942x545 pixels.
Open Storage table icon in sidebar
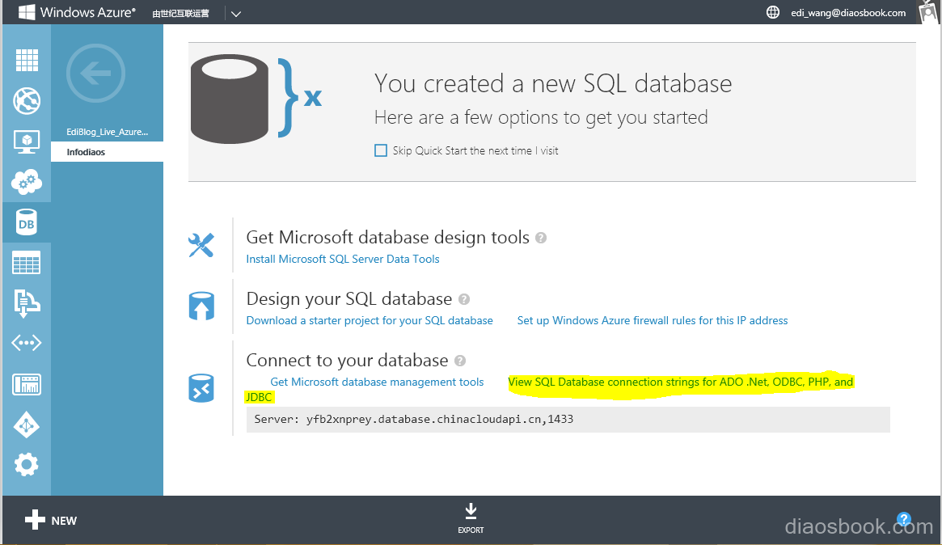click(x=27, y=263)
